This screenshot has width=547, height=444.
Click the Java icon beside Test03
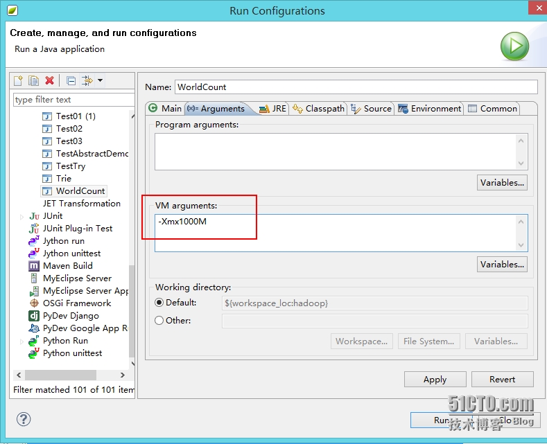(46, 141)
